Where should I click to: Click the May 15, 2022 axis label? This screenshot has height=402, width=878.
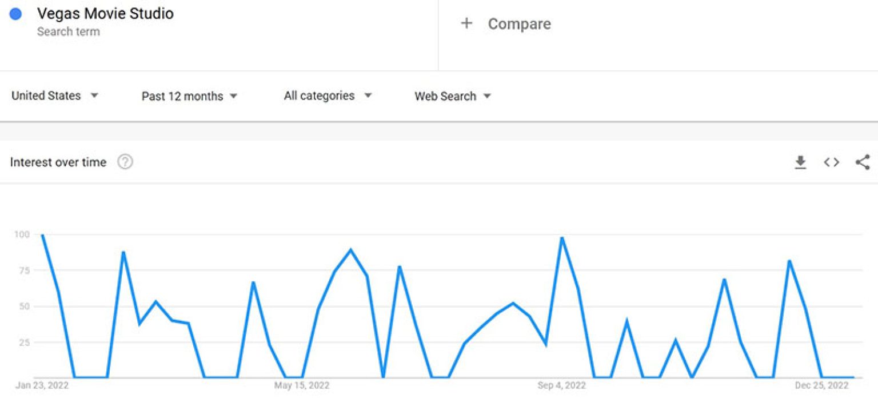[302, 386]
